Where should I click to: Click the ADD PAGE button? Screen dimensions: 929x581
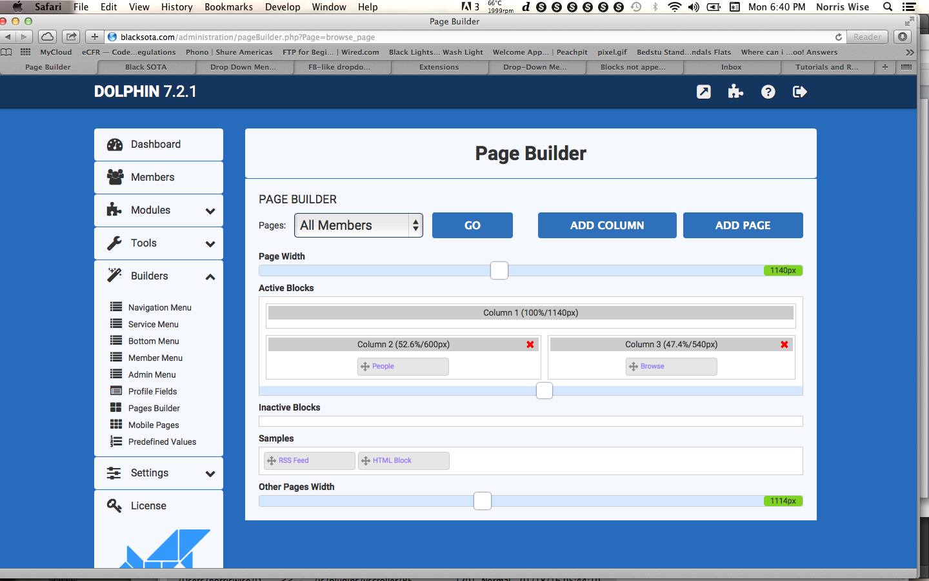pos(743,225)
